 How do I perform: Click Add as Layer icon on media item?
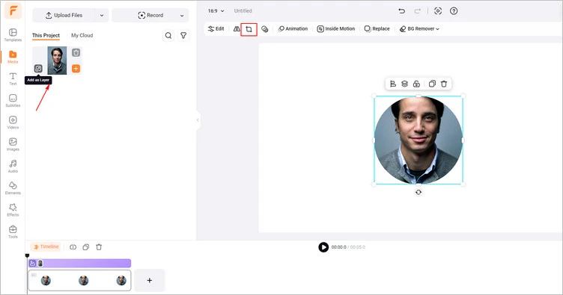[x=38, y=69]
